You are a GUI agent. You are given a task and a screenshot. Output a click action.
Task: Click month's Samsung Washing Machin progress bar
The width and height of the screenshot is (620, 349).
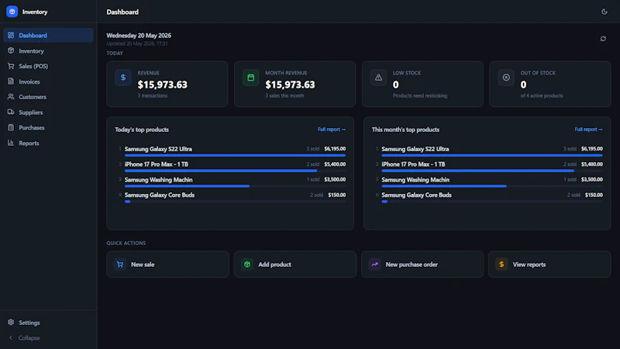tap(492, 186)
